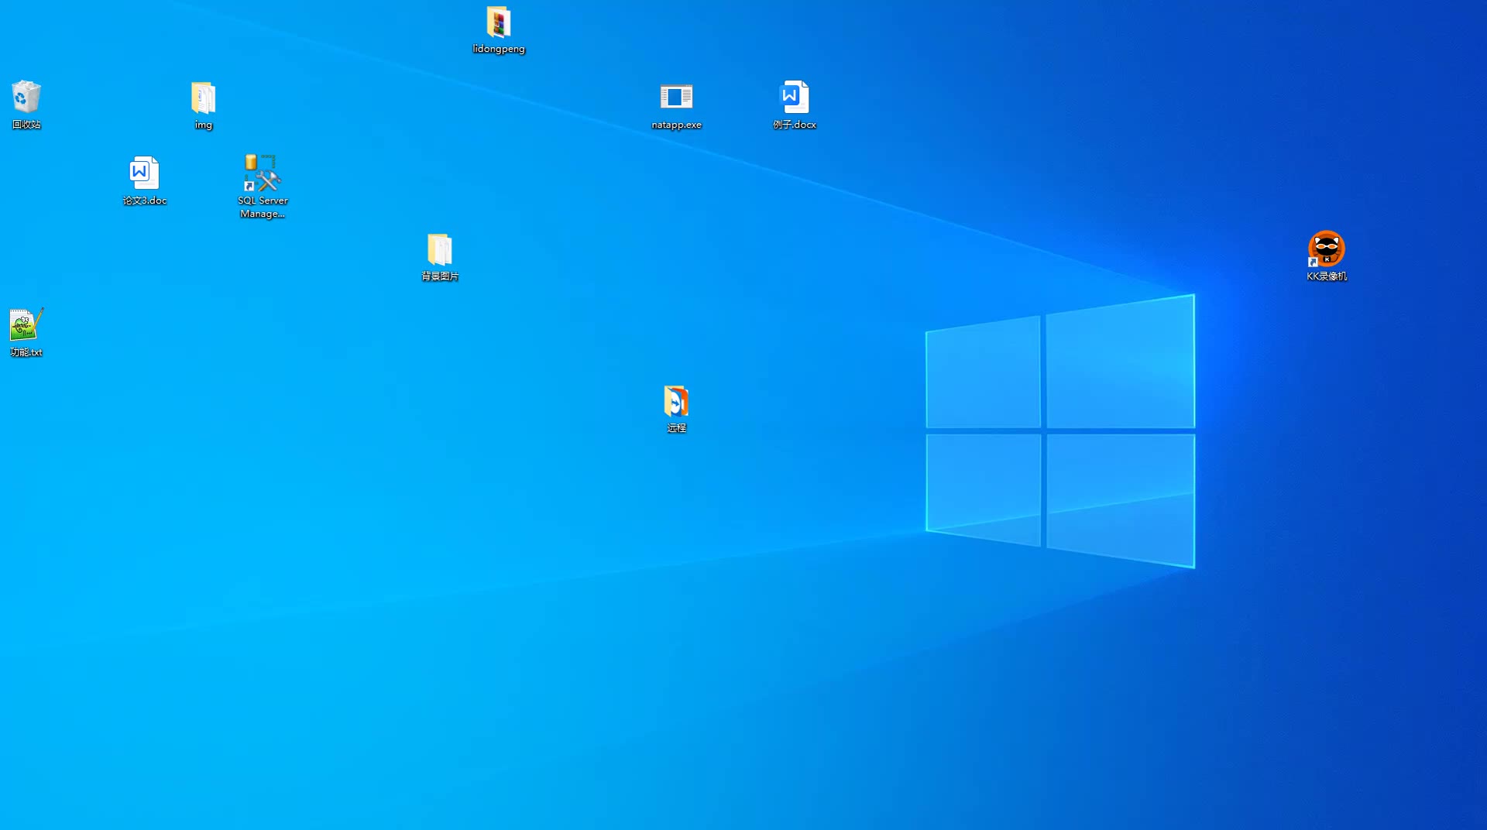Click the '例子.docx' file name label
Image resolution: width=1487 pixels, height=830 pixels.
(x=795, y=125)
